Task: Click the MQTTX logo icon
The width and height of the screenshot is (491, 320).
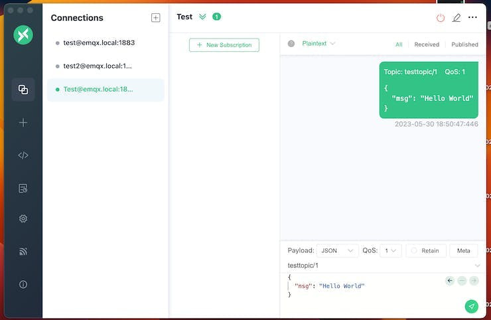Action: pyautogui.click(x=23, y=35)
